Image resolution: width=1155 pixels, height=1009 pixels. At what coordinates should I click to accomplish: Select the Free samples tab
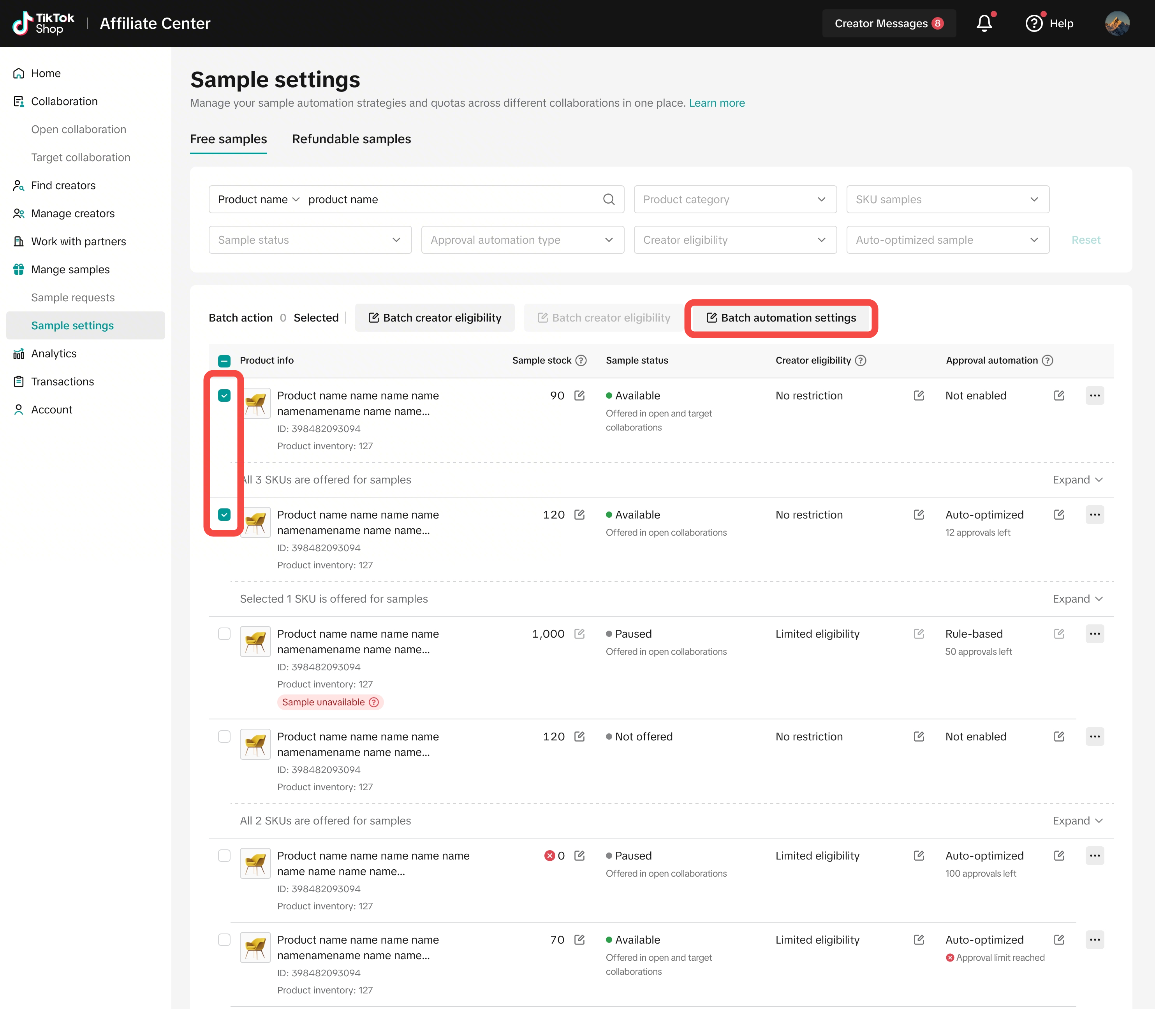[229, 139]
